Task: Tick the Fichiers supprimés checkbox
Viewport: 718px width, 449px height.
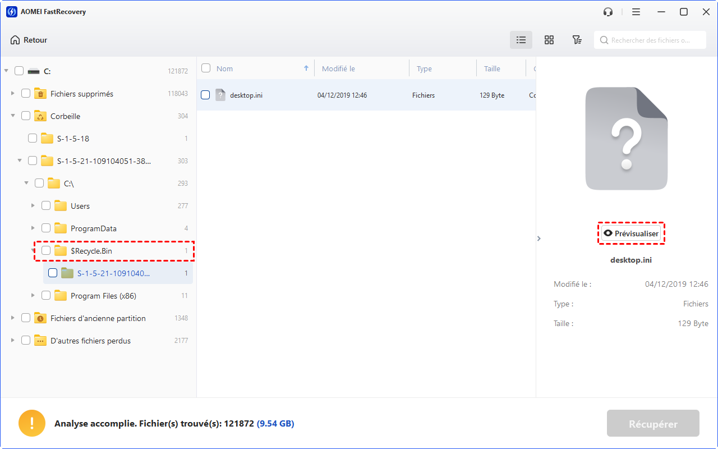Action: click(x=26, y=94)
